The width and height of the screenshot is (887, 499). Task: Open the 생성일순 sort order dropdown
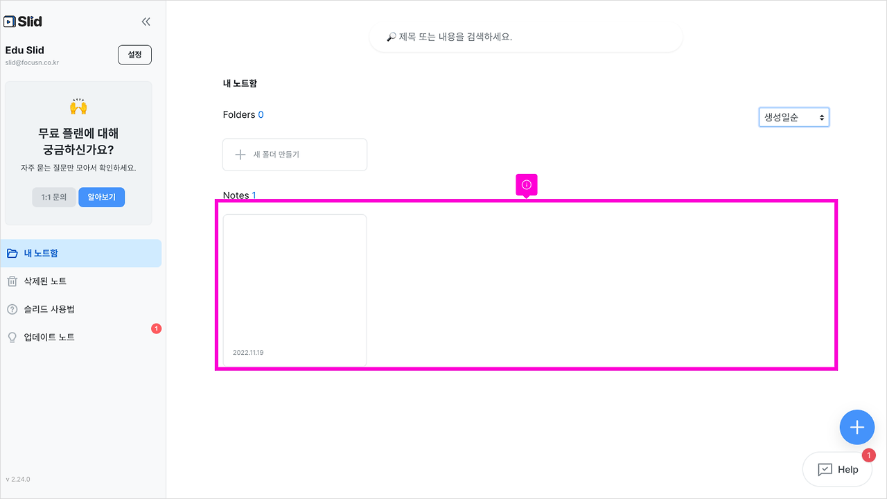793,116
